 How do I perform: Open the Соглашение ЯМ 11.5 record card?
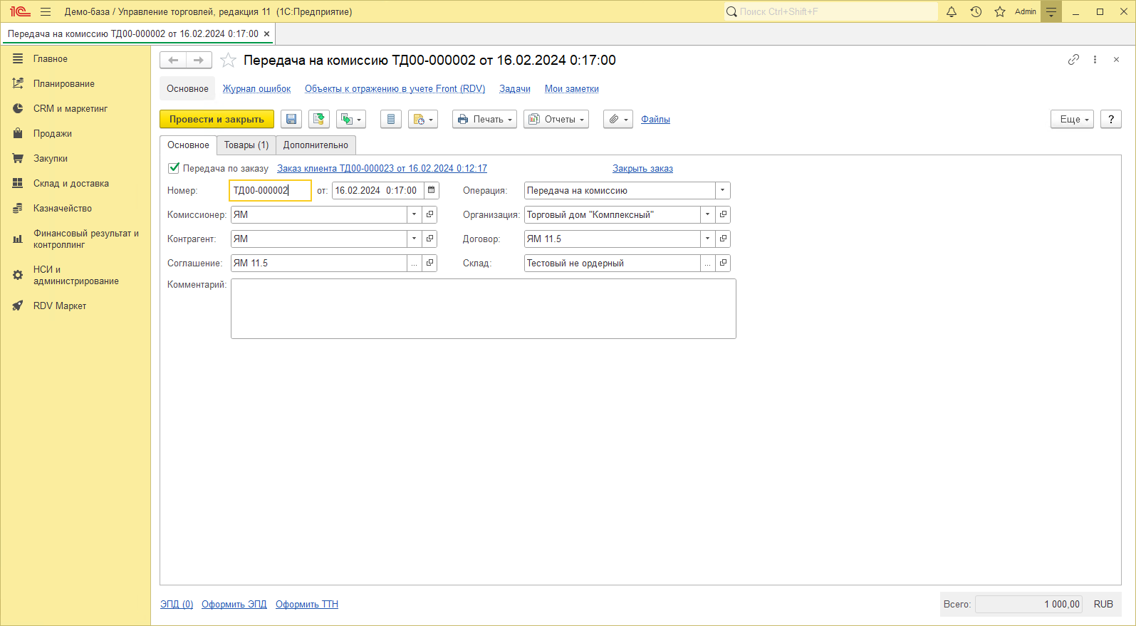[x=429, y=263]
